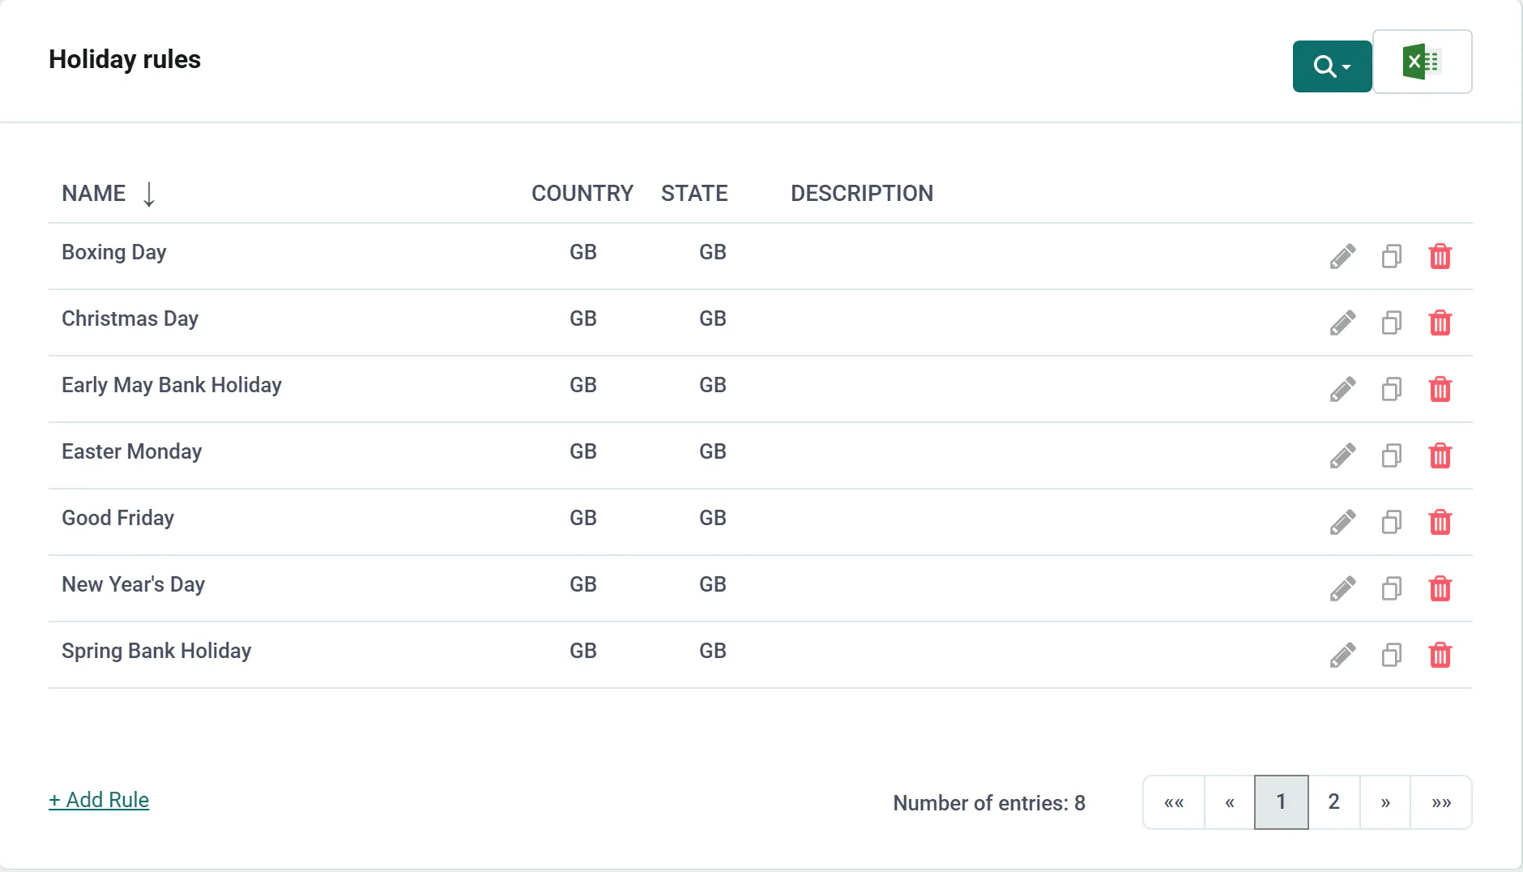
Task: Click the NAME column header text
Action: (94, 193)
